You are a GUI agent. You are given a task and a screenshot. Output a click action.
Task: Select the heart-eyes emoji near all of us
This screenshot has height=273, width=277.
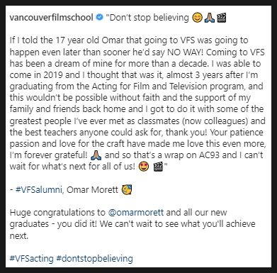tap(144, 167)
